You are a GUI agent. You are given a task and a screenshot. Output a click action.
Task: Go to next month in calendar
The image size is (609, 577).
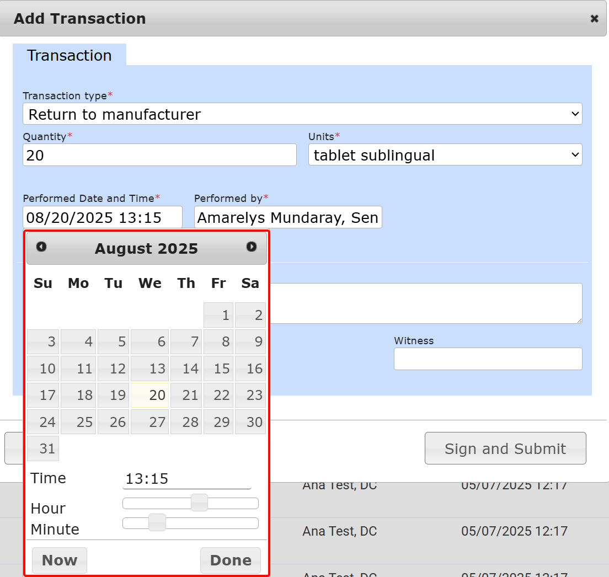(252, 247)
